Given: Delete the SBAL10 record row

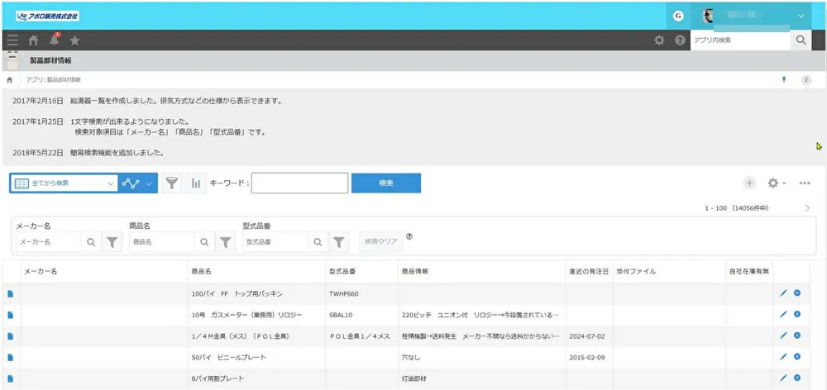Looking at the screenshot, I should pos(797,314).
